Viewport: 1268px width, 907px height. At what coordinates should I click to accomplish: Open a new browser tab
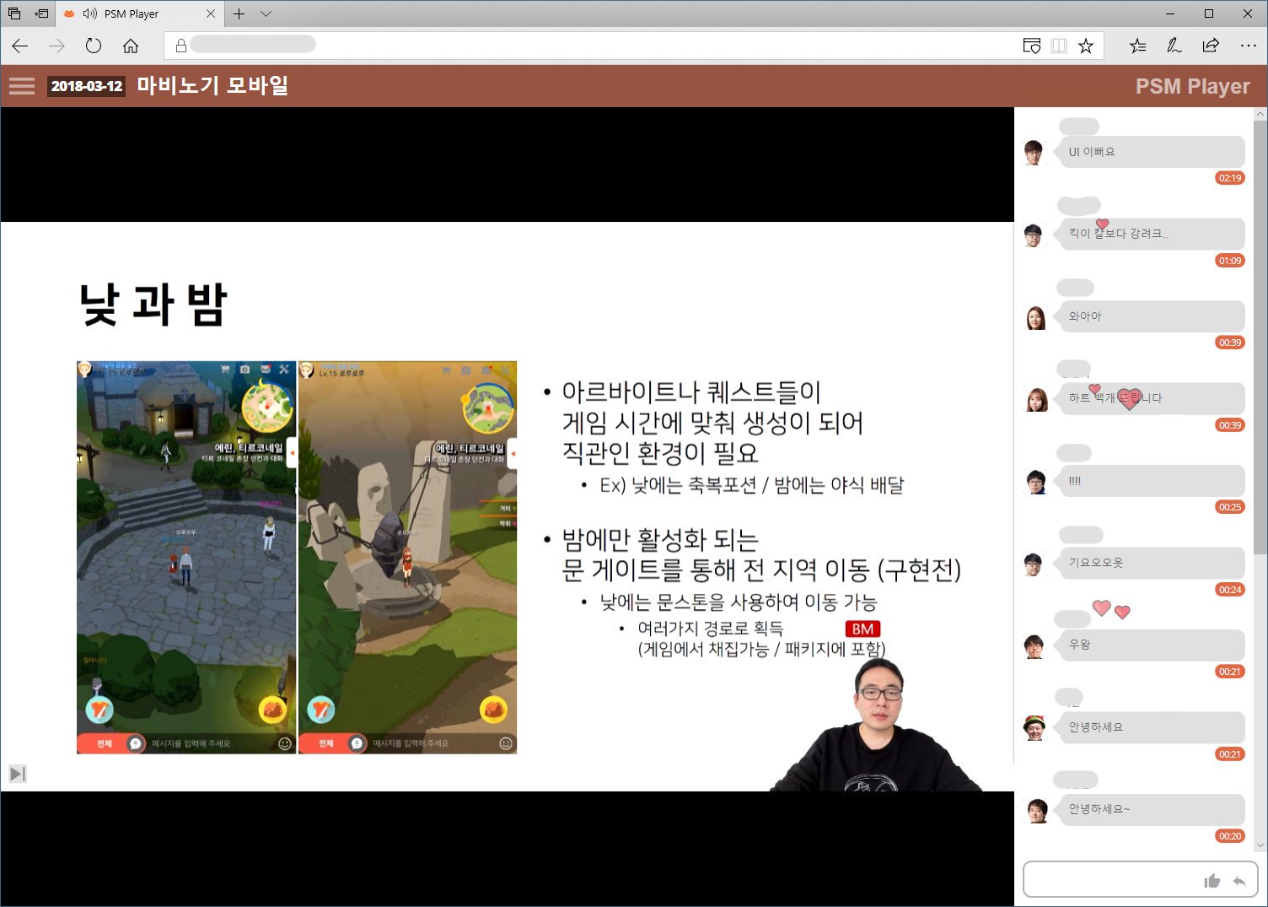point(239,13)
